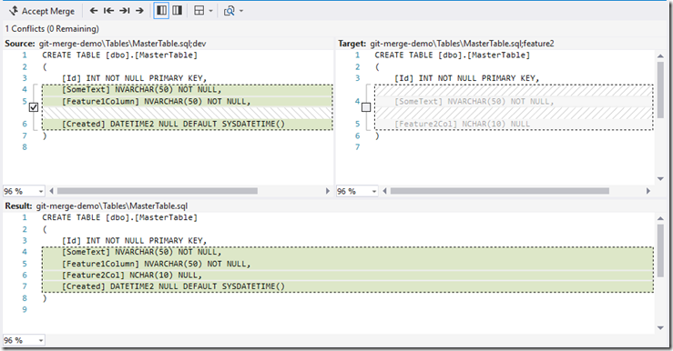Screen dimensions: 673x351
Task: Click '[SomeText]' line in Target pane
Action: [474, 102]
